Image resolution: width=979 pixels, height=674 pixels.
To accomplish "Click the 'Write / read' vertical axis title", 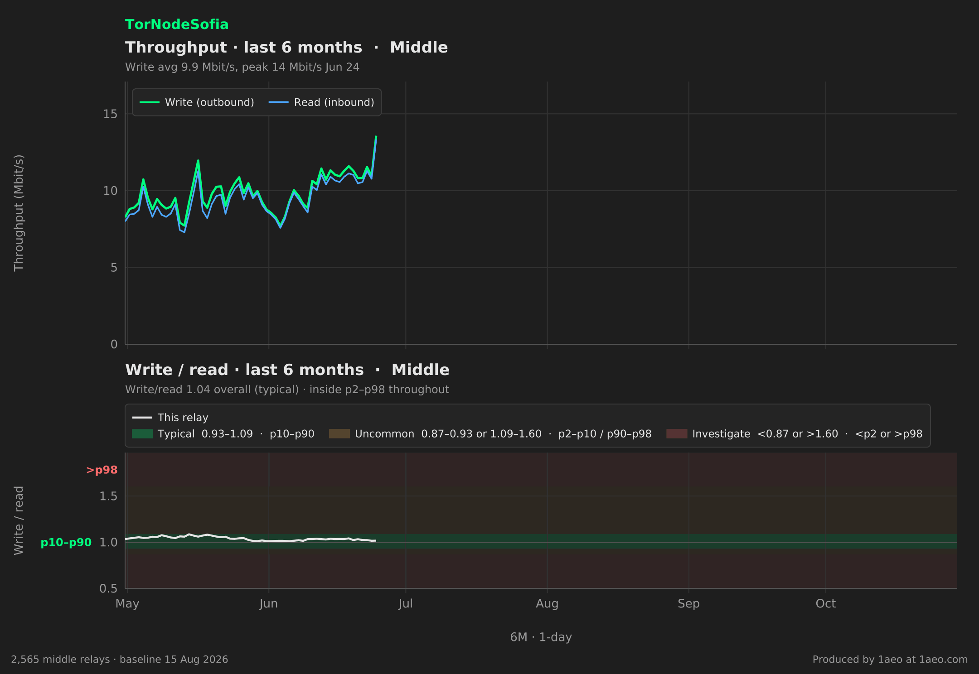I will [19, 520].
